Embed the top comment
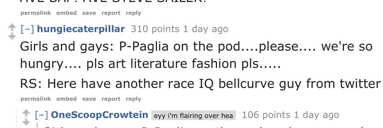The height and width of the screenshot is (128, 383). tap(66, 13)
